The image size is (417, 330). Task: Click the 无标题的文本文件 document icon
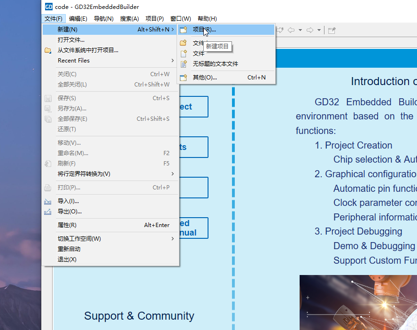[184, 64]
